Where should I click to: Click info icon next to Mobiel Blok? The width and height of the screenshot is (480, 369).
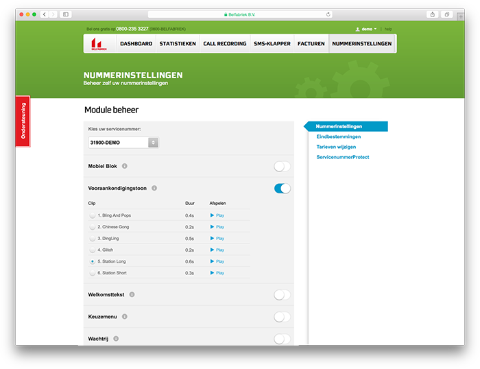pos(125,166)
